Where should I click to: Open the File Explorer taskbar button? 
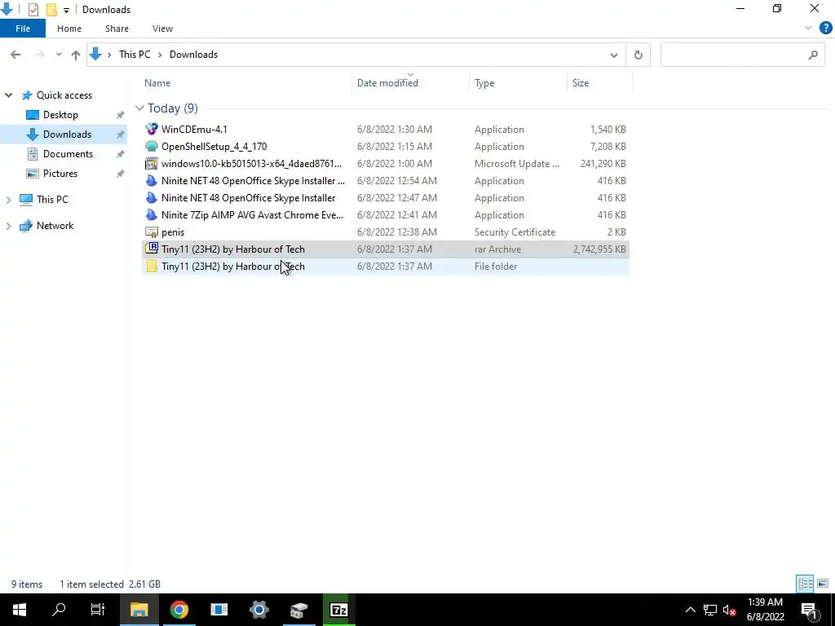point(139,610)
